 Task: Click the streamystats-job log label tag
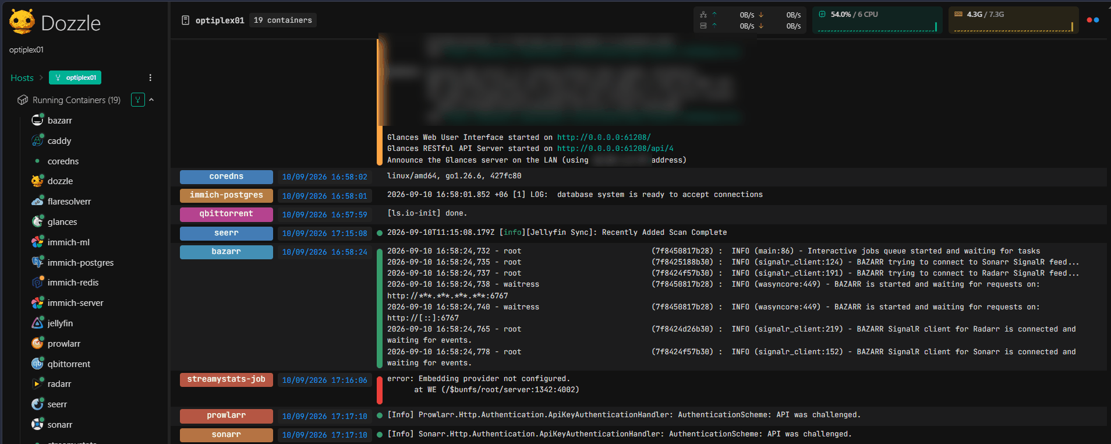227,379
